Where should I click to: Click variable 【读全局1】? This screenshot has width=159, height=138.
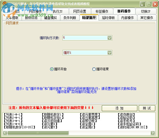click(88, 124)
